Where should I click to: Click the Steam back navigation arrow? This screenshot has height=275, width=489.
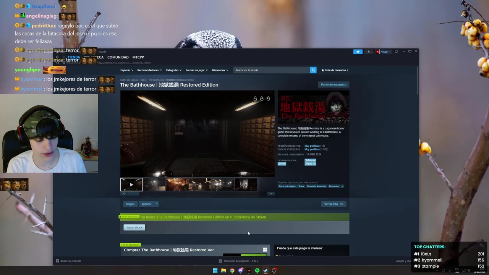pyautogui.click(x=57, y=57)
